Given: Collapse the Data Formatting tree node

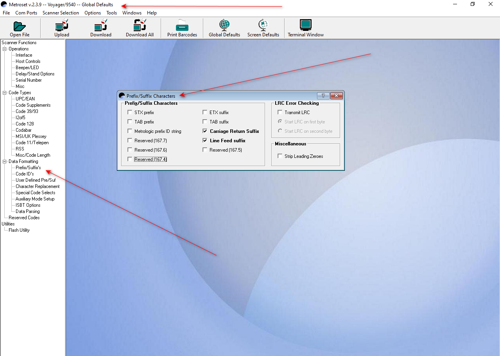Looking at the screenshot, I should [x=5, y=161].
